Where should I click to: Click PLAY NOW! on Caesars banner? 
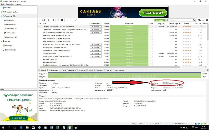tap(153, 13)
